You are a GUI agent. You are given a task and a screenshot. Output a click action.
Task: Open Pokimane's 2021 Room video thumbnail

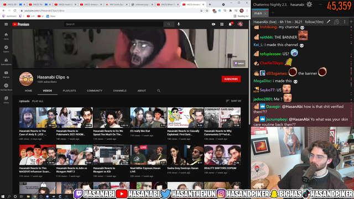(x=74, y=117)
